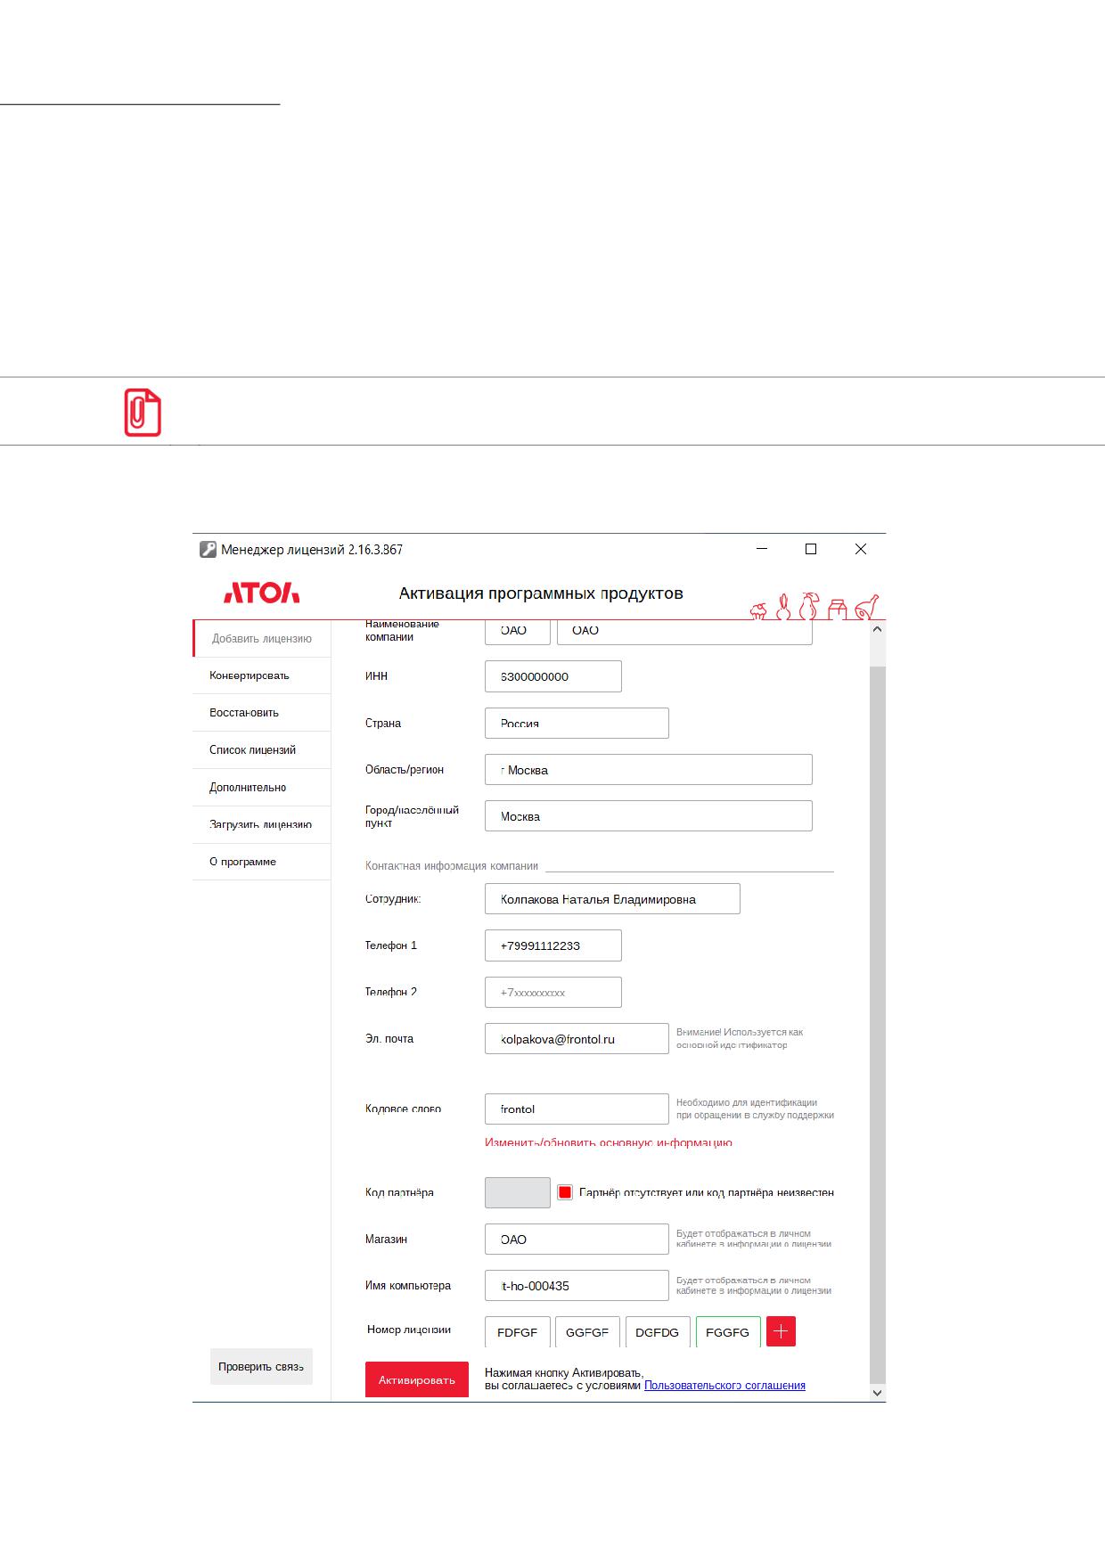Select 'Добавить лицензию' in the sidebar
This screenshot has height=1563, width=1105.
262,639
